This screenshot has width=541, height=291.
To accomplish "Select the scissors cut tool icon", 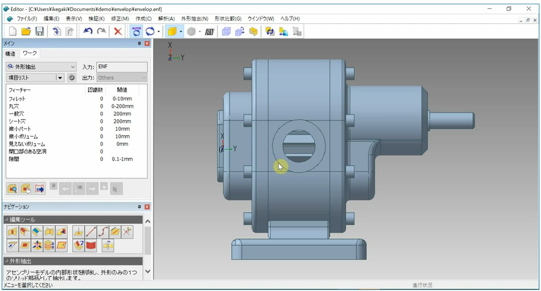I will (x=128, y=232).
